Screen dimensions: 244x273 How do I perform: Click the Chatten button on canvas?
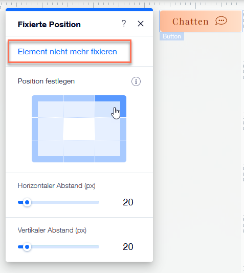(x=201, y=21)
